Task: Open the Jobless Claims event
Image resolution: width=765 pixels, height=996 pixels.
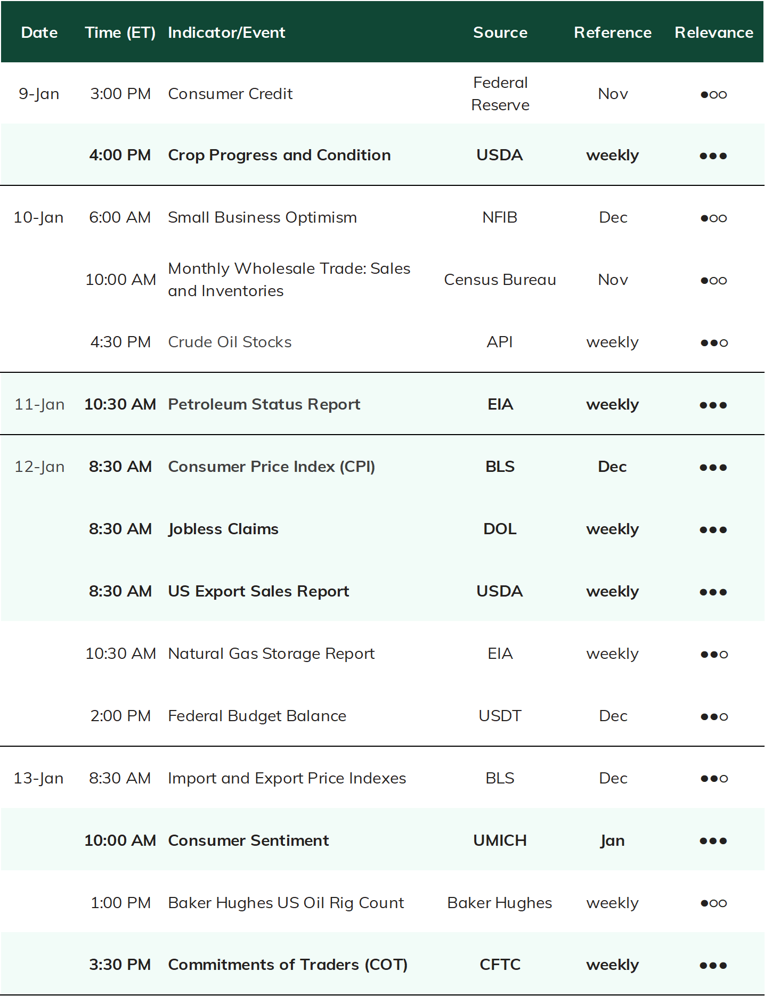Action: tap(223, 529)
